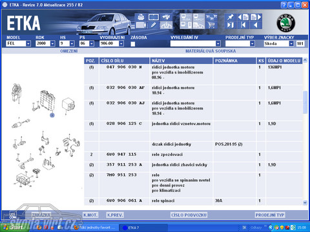Click the multiple shopping carts icon
This screenshot has width=310, height=232.
click(211, 17)
